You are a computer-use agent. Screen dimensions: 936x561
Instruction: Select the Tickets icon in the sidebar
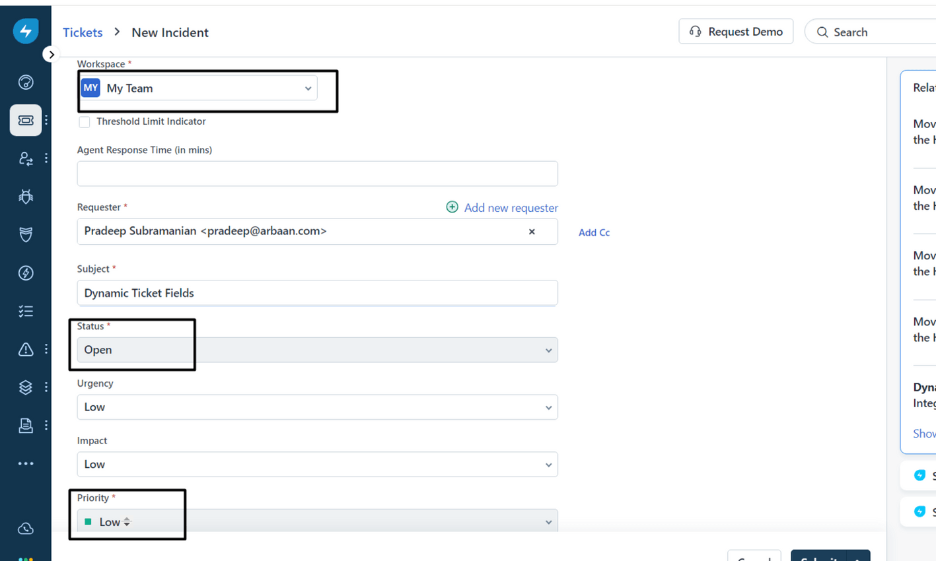(x=25, y=120)
